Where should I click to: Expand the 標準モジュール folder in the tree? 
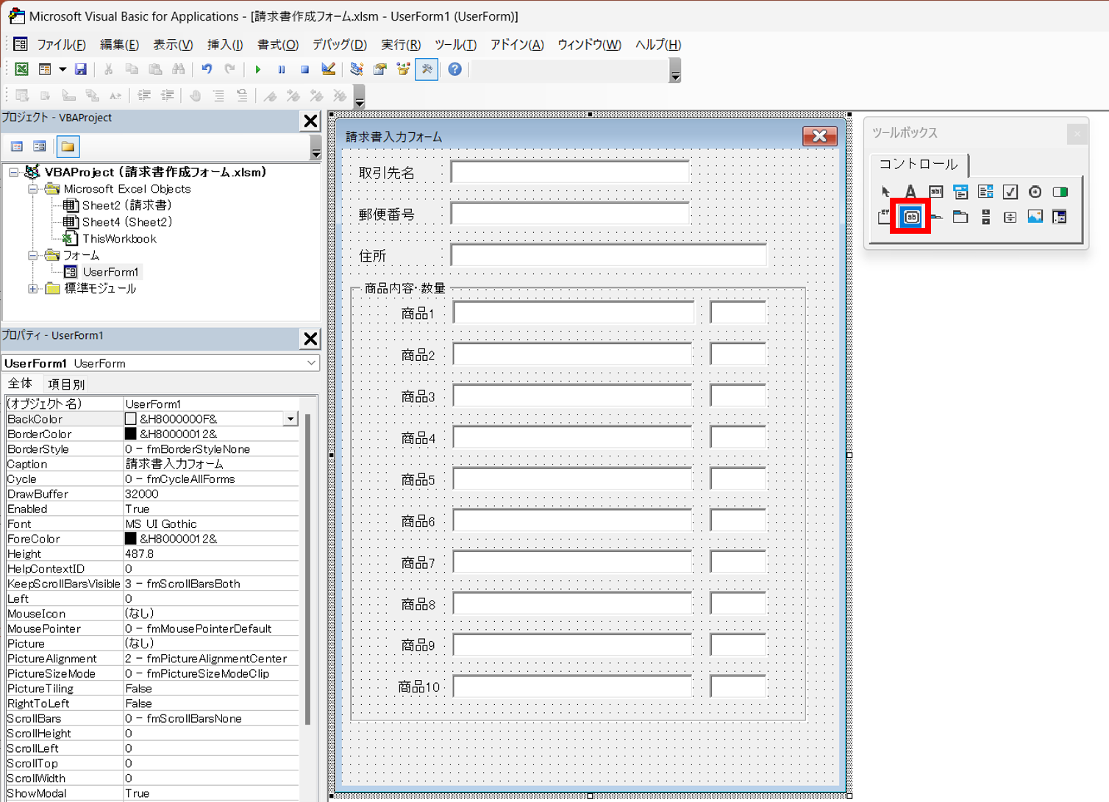[x=33, y=289]
